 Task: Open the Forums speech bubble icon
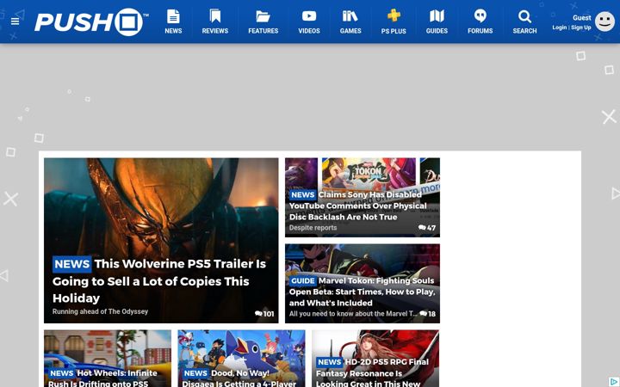pyautogui.click(x=480, y=16)
